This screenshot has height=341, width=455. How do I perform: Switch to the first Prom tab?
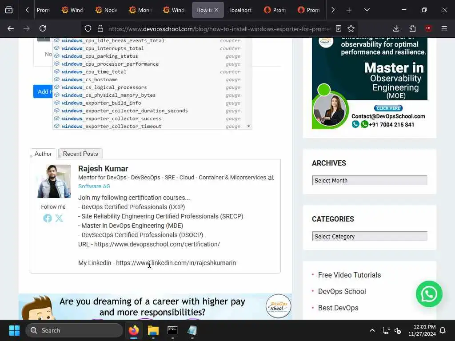point(43,10)
